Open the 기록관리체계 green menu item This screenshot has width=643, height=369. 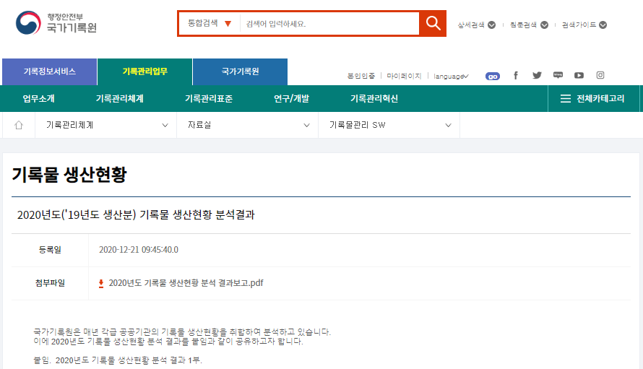pyautogui.click(x=120, y=98)
